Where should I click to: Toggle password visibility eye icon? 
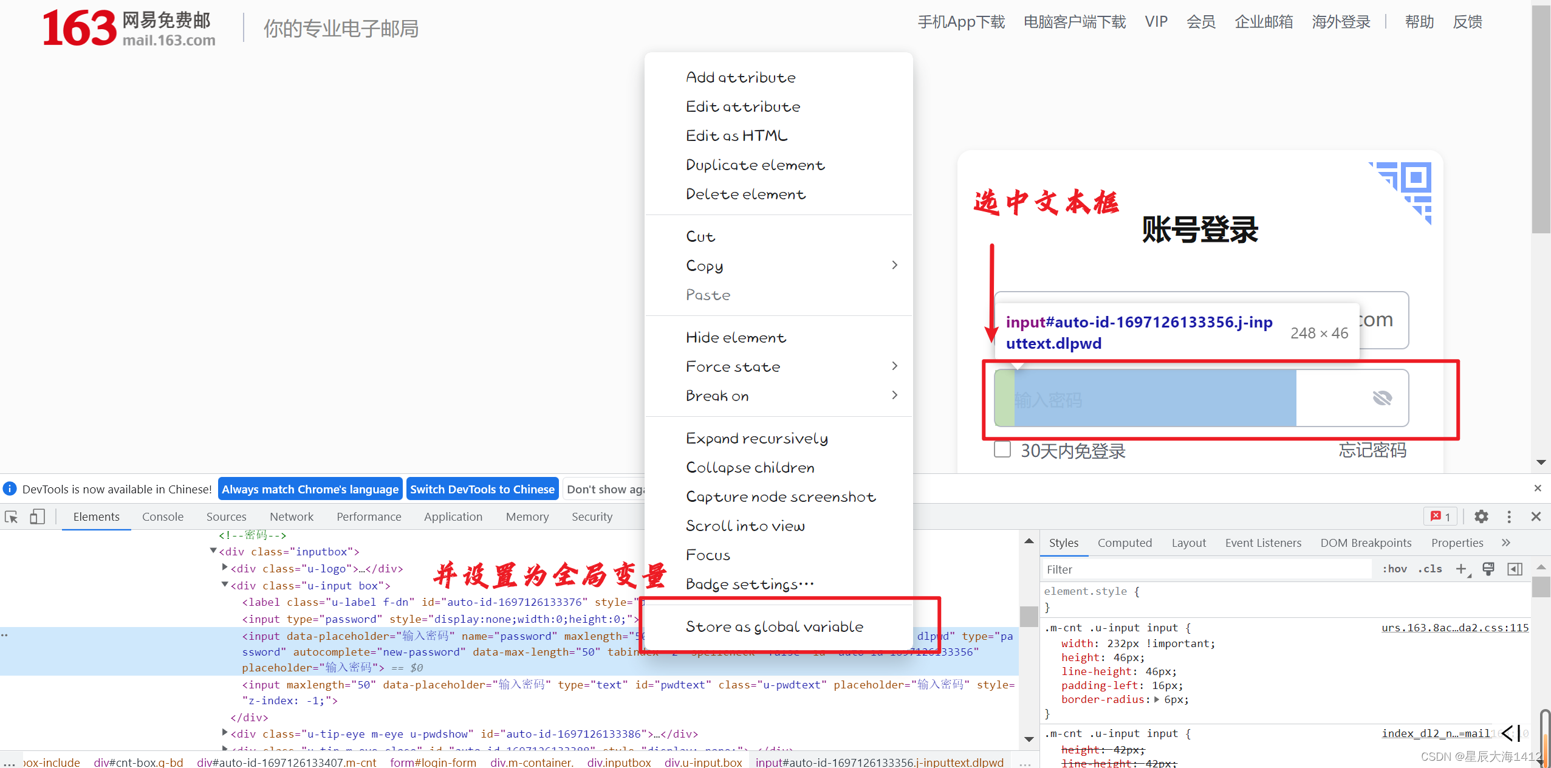[x=1382, y=398]
